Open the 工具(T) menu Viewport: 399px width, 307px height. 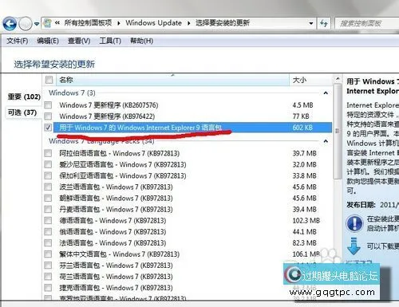(x=110, y=41)
